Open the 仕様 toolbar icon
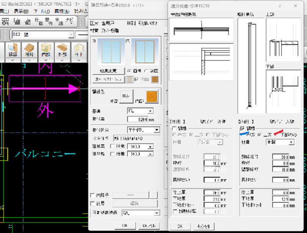This screenshot has height=233, width=307. 39,21
